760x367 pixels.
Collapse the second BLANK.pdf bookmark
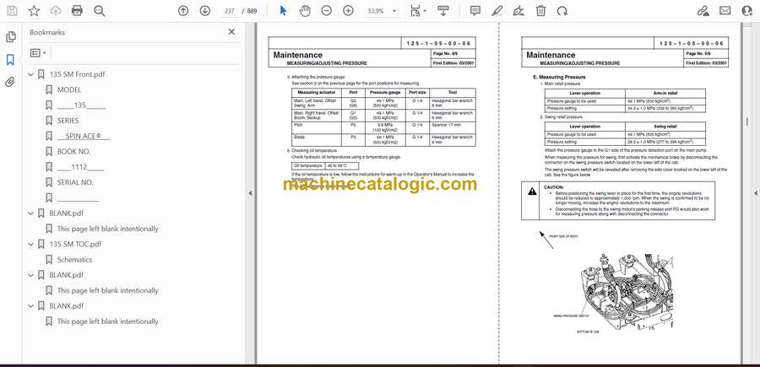pyautogui.click(x=31, y=275)
